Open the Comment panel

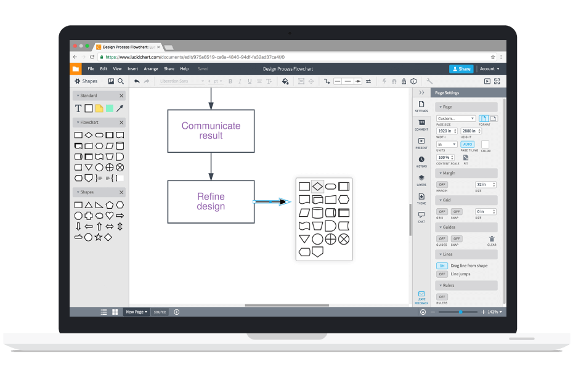(x=421, y=124)
